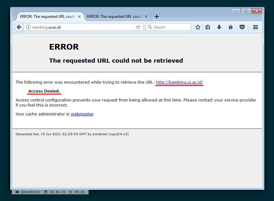Click the Home button
The image size is (274, 201).
tap(230, 27)
